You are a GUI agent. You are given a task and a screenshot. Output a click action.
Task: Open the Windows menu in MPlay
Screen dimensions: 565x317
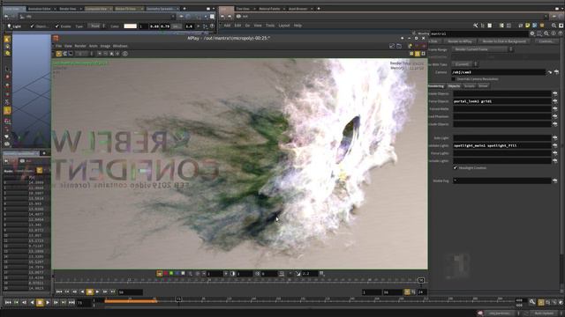point(120,46)
